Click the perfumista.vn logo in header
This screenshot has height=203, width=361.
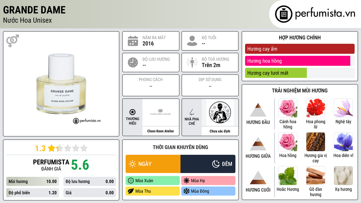(x=315, y=14)
